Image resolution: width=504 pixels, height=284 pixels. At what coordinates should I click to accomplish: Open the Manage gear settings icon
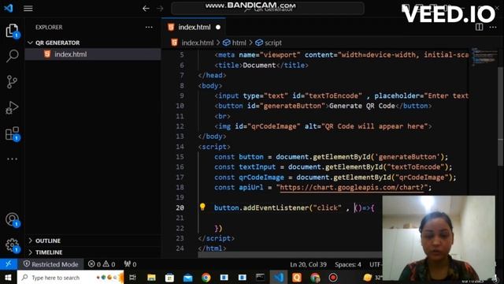pyautogui.click(x=13, y=245)
